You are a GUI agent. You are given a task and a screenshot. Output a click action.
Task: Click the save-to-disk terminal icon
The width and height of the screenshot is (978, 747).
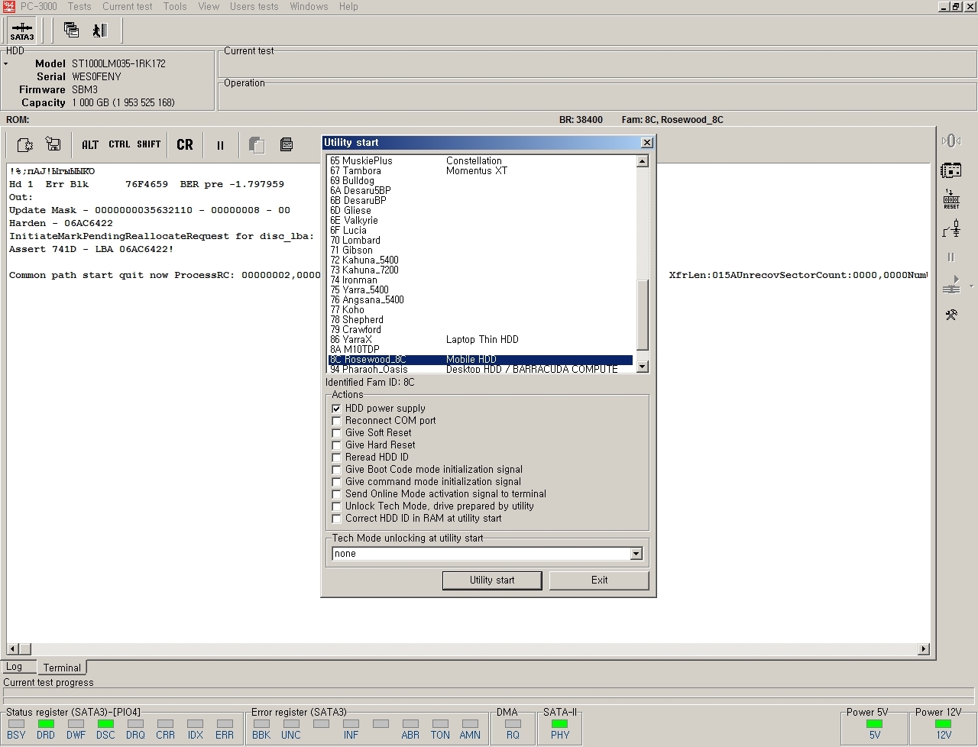point(53,144)
